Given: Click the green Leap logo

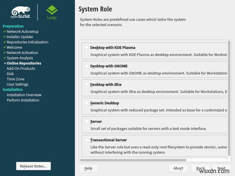Looking at the screenshot, I should [52, 12].
